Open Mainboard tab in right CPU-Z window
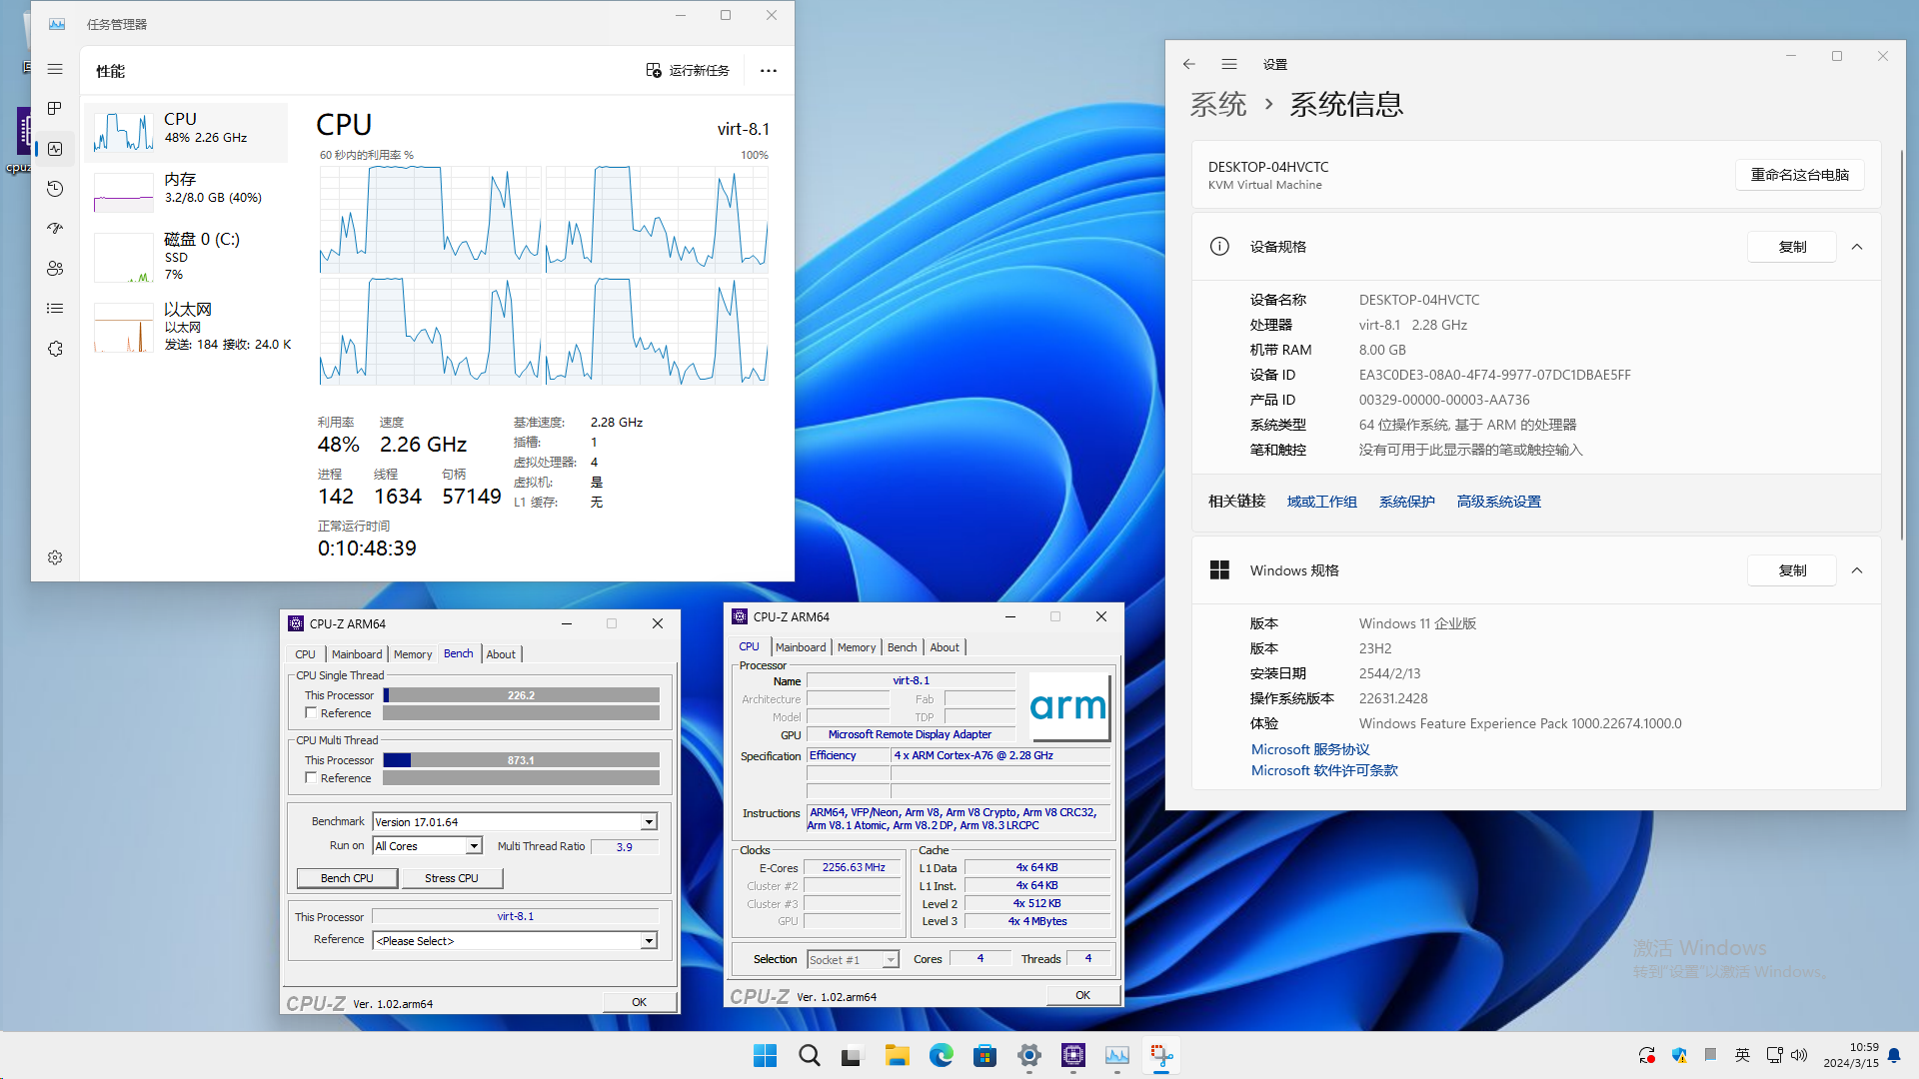This screenshot has width=1919, height=1079. tap(801, 647)
